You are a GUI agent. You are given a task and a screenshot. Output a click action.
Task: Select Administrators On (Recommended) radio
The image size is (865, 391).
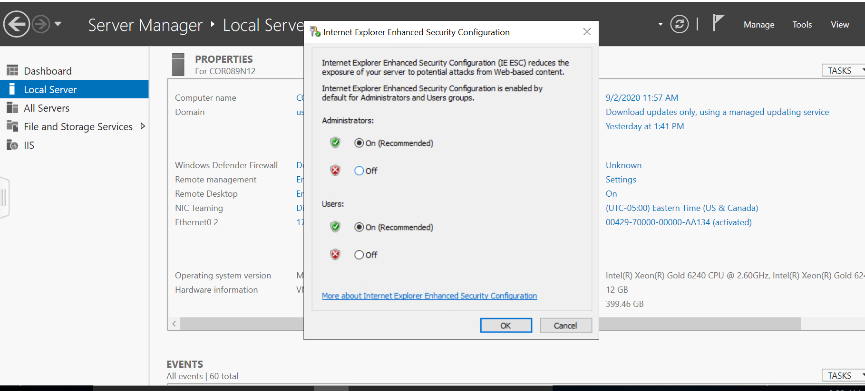click(x=359, y=143)
